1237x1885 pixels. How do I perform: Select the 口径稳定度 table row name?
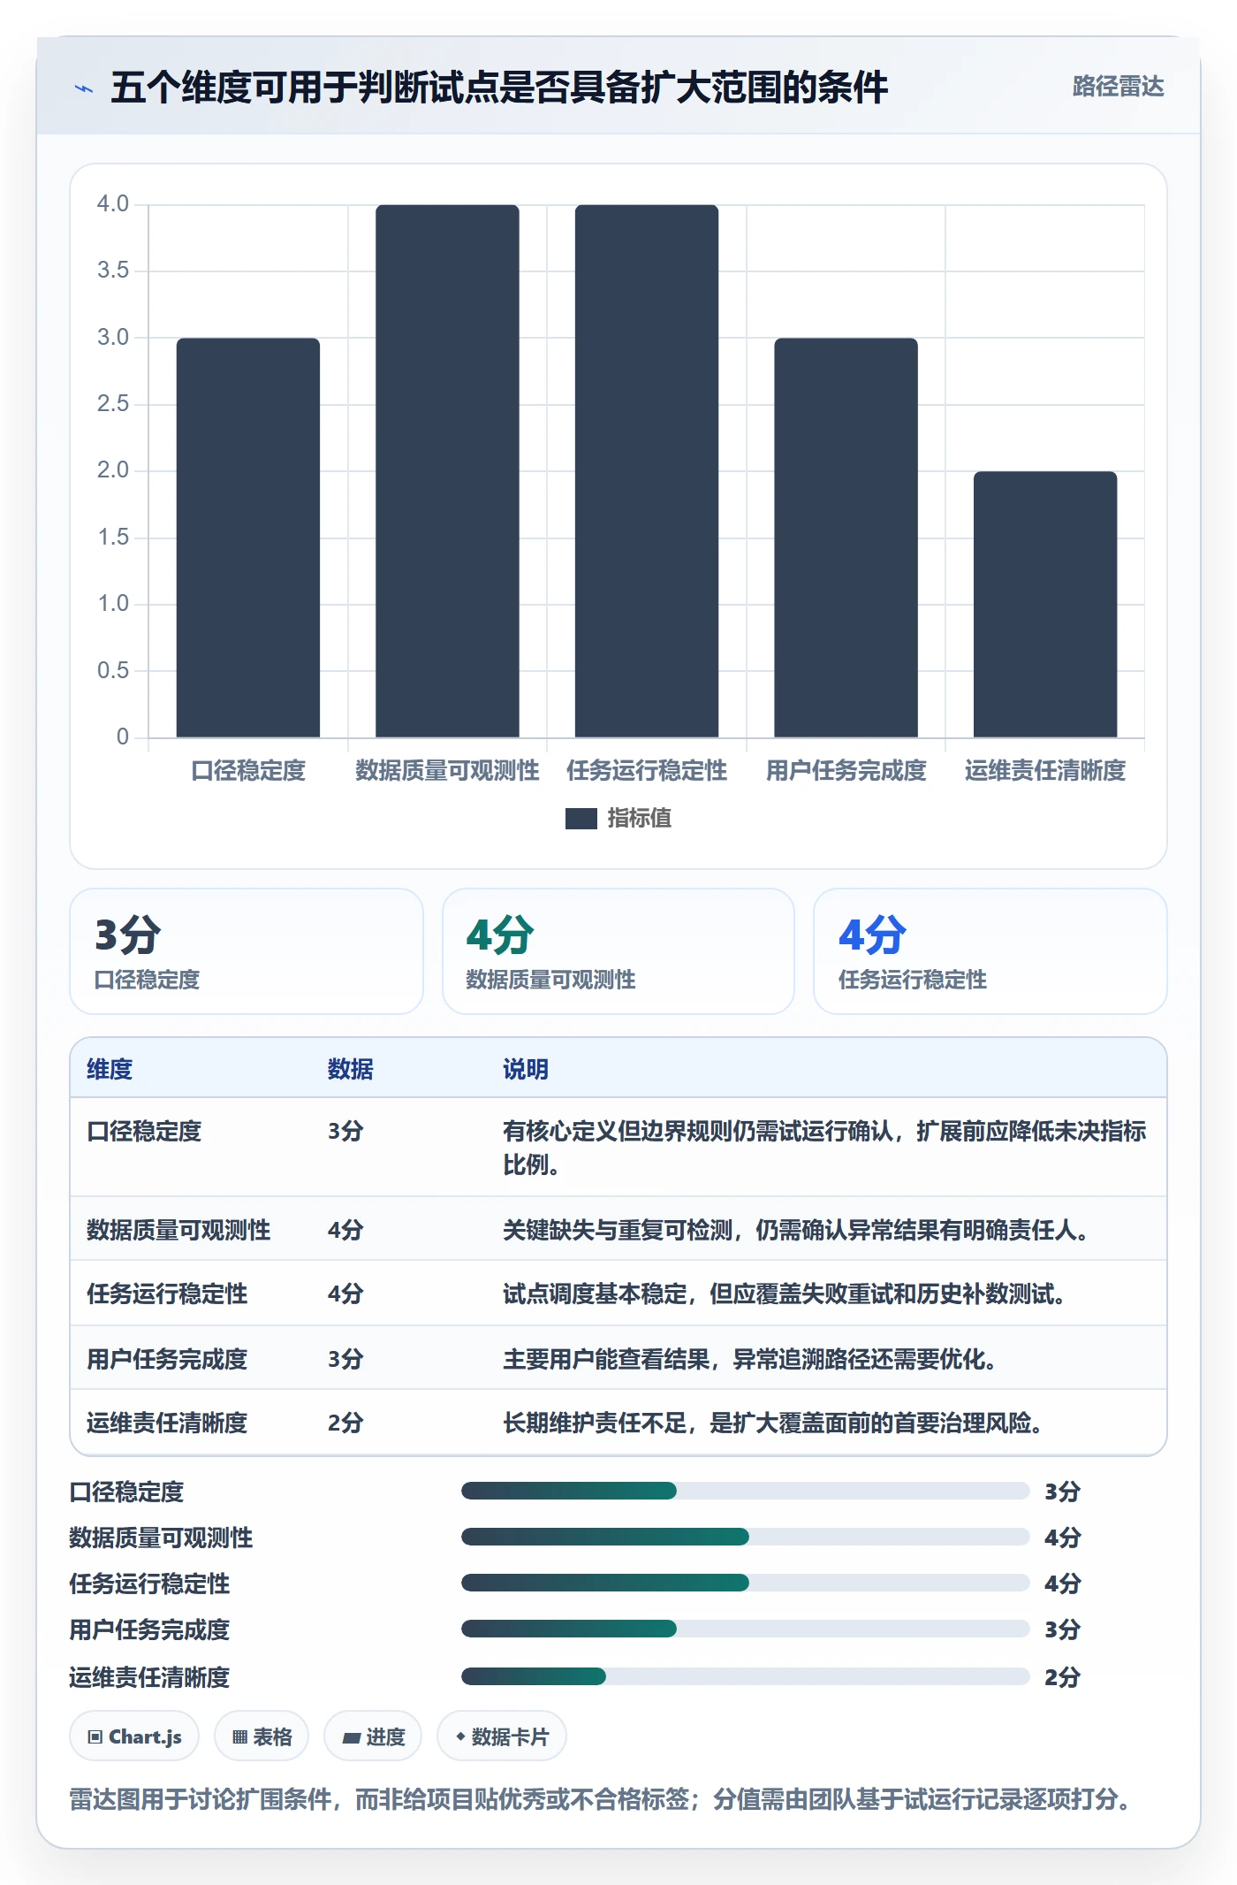144,1131
